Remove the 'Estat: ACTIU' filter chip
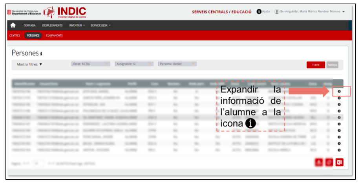Screen dimensions: 360x184 (x=107, y=64)
